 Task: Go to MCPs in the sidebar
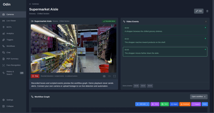click(13, 27)
